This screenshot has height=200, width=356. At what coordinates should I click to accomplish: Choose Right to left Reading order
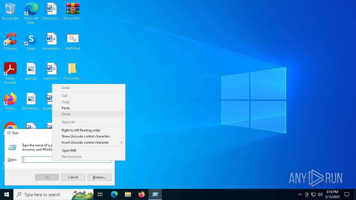coord(89,130)
